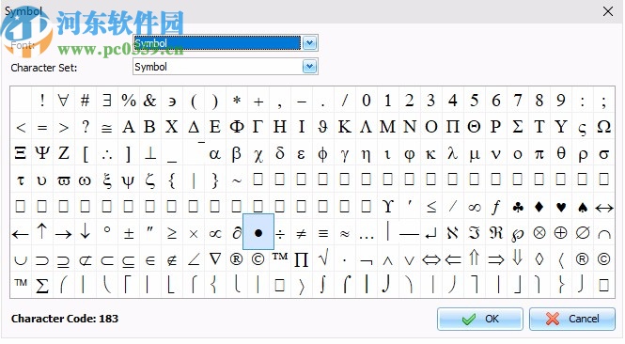Viewport: 625px width, 344px height.
Task: Open the Font dropdown arrow
Action: coord(310,42)
